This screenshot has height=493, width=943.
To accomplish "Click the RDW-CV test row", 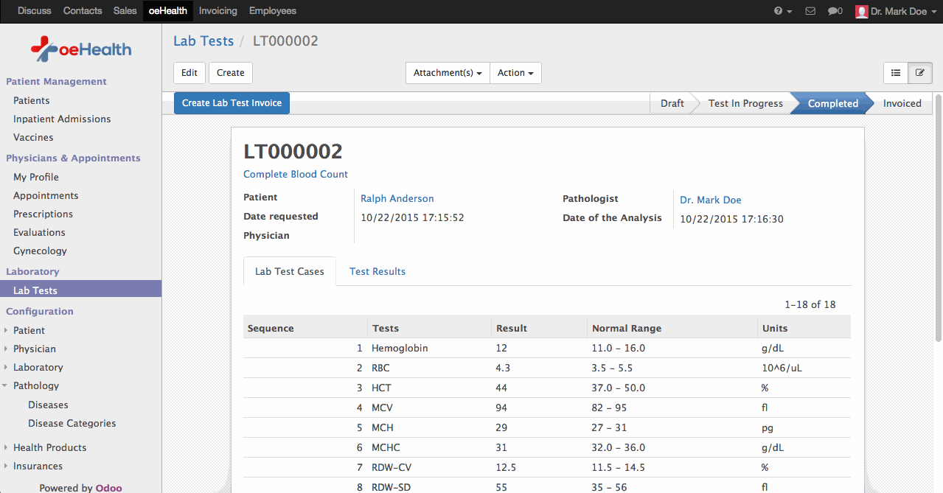I will (547, 467).
